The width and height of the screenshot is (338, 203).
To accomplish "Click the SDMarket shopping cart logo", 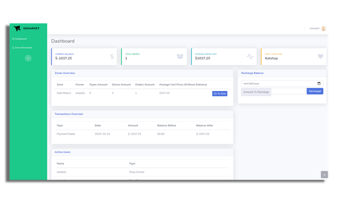I will [17, 28].
